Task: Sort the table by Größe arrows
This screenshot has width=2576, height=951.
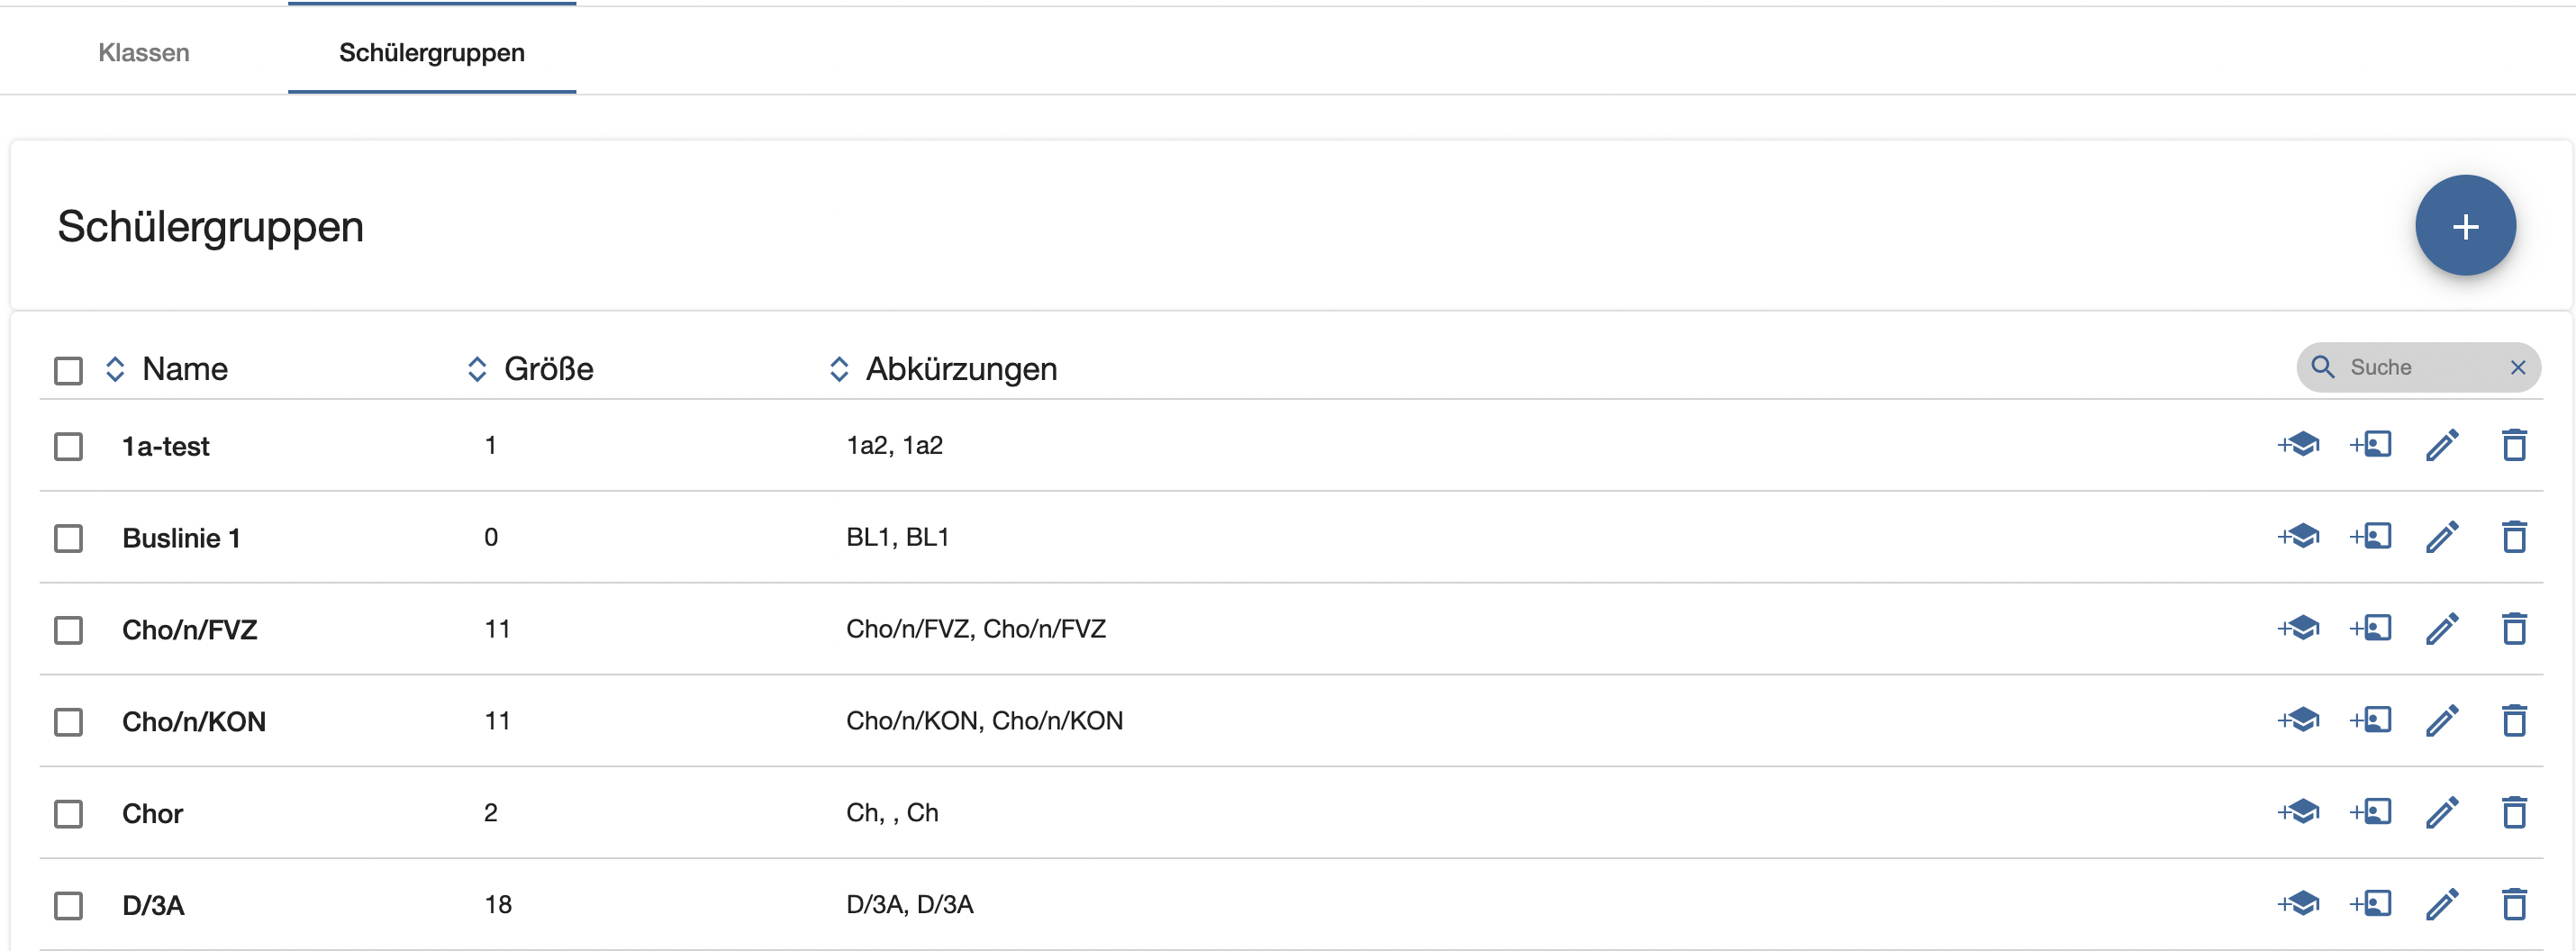Action: (477, 369)
